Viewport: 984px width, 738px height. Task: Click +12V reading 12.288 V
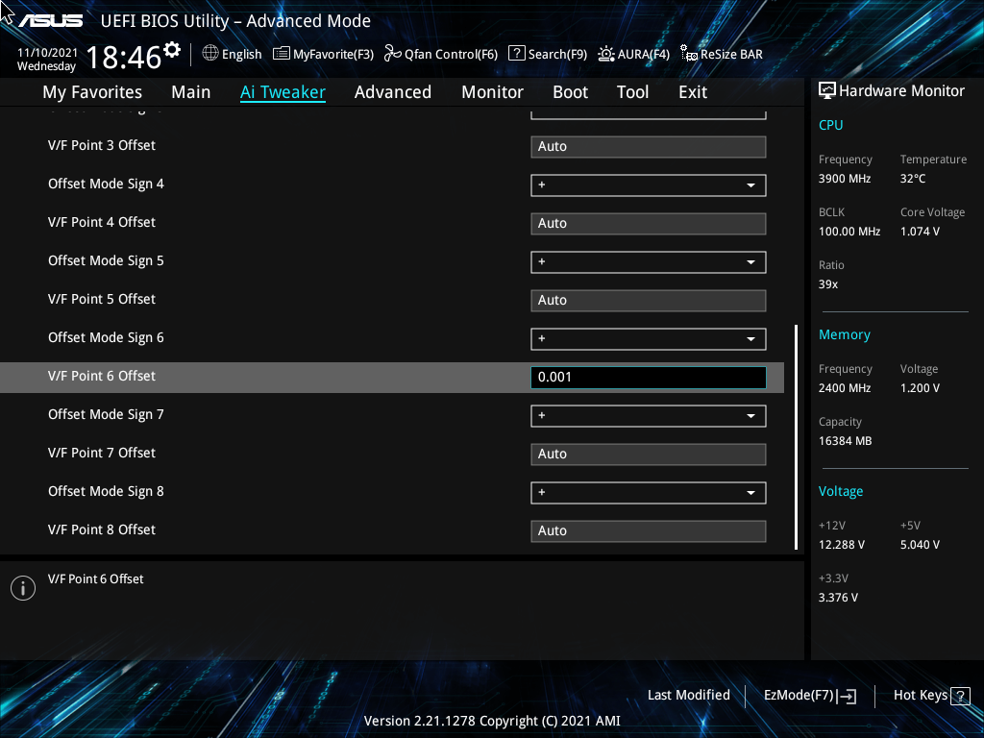[842, 545]
